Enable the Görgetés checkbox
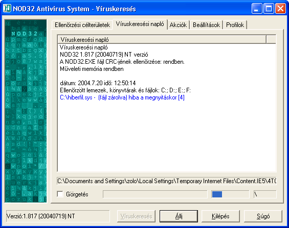 pyautogui.click(x=60, y=194)
